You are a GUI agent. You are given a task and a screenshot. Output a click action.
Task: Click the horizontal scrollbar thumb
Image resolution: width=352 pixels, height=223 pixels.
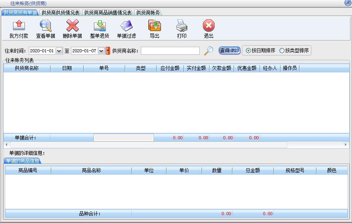click(149, 145)
